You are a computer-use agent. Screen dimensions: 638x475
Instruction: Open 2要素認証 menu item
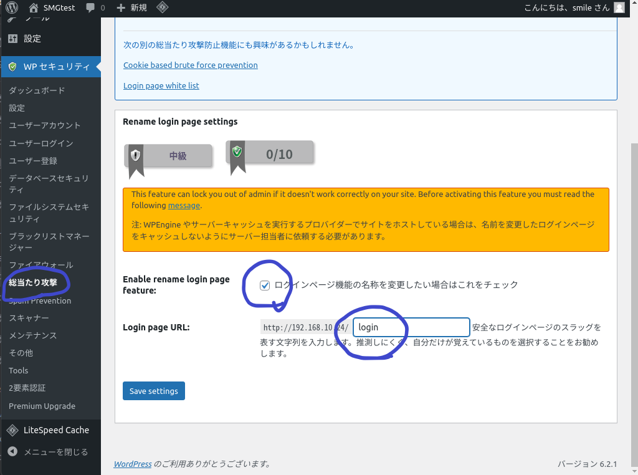(27, 388)
